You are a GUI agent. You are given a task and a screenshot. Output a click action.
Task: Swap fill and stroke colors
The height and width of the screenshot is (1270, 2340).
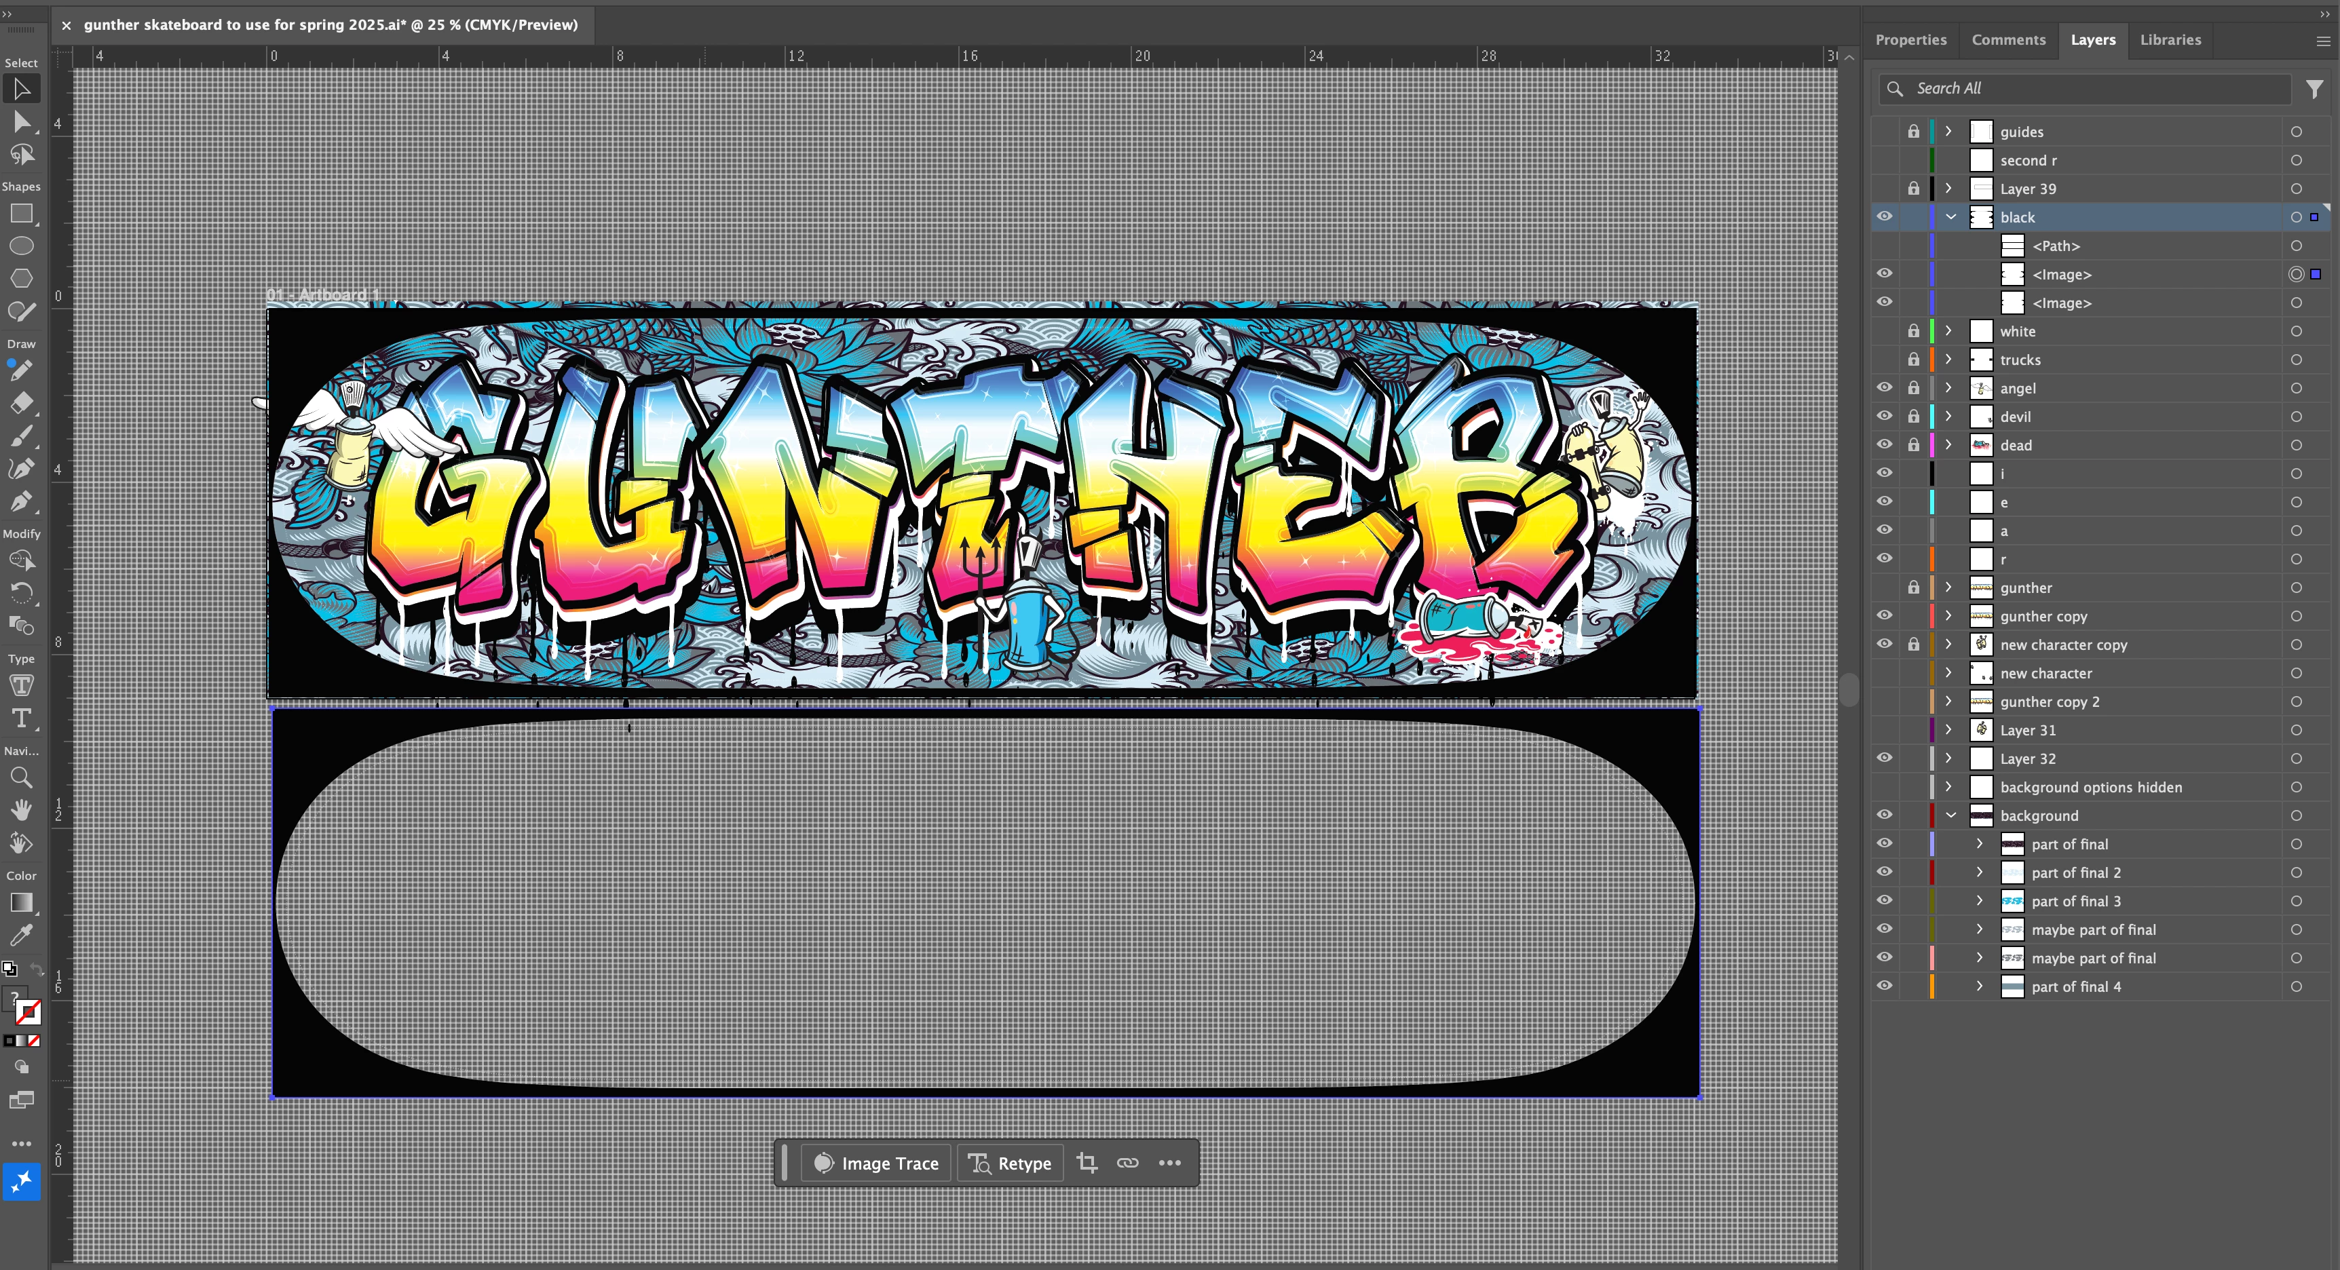tap(37, 969)
